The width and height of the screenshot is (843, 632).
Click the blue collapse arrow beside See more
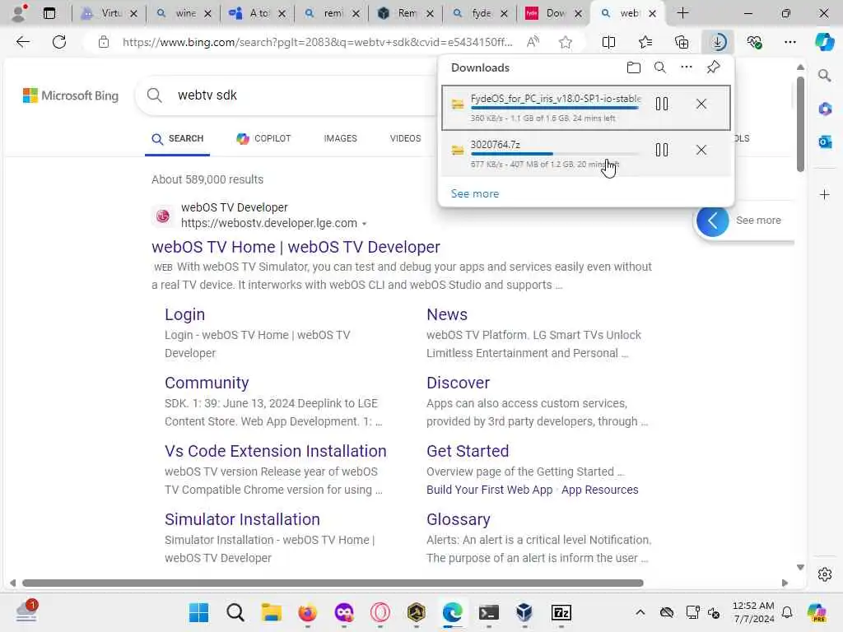pos(712,221)
